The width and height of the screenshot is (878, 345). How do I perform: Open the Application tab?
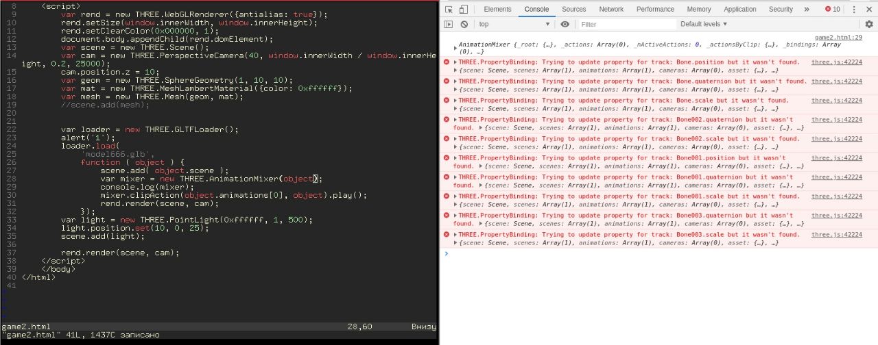point(740,9)
